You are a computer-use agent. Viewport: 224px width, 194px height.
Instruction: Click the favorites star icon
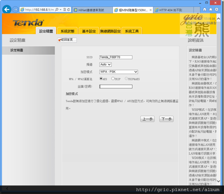[211, 9]
